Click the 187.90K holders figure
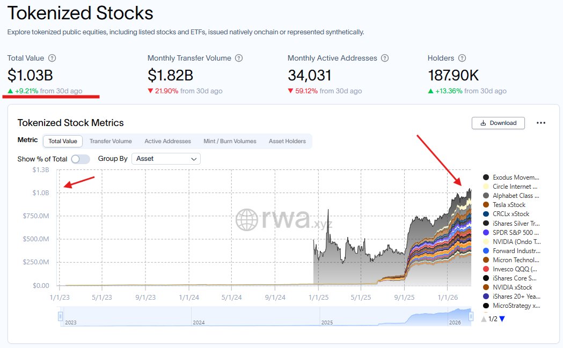Viewport: 563px width, 348px height. [453, 76]
